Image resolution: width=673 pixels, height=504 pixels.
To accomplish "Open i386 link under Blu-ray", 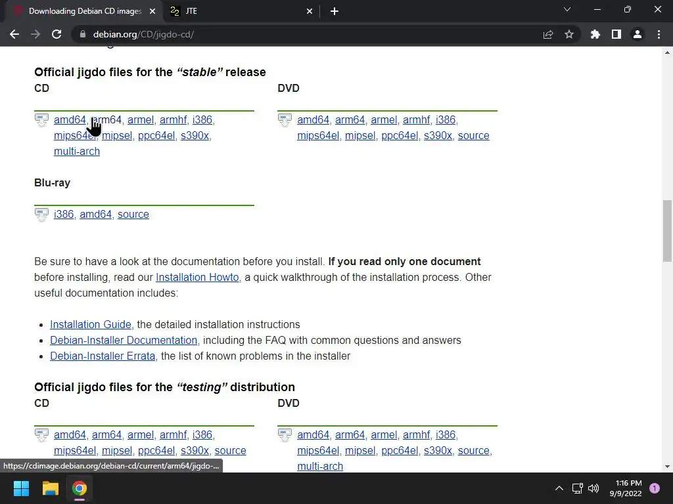I will coord(64,215).
